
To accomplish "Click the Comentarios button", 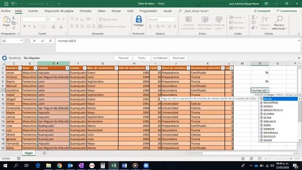I will (287, 11).
